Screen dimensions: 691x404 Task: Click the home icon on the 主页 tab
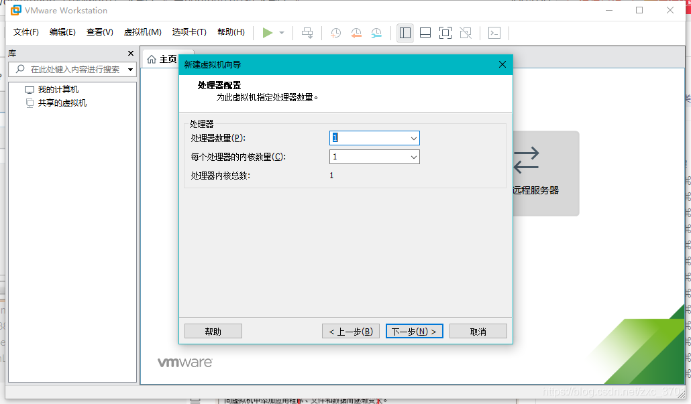point(152,59)
